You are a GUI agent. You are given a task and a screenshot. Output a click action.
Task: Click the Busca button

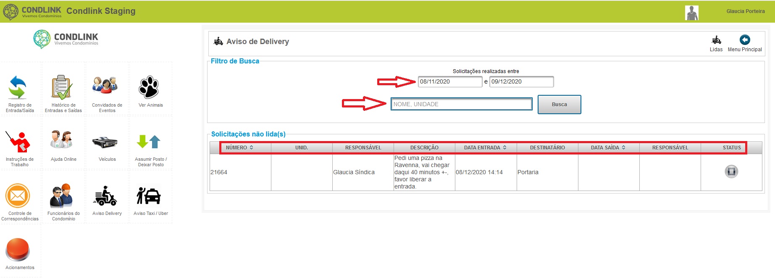pos(560,105)
